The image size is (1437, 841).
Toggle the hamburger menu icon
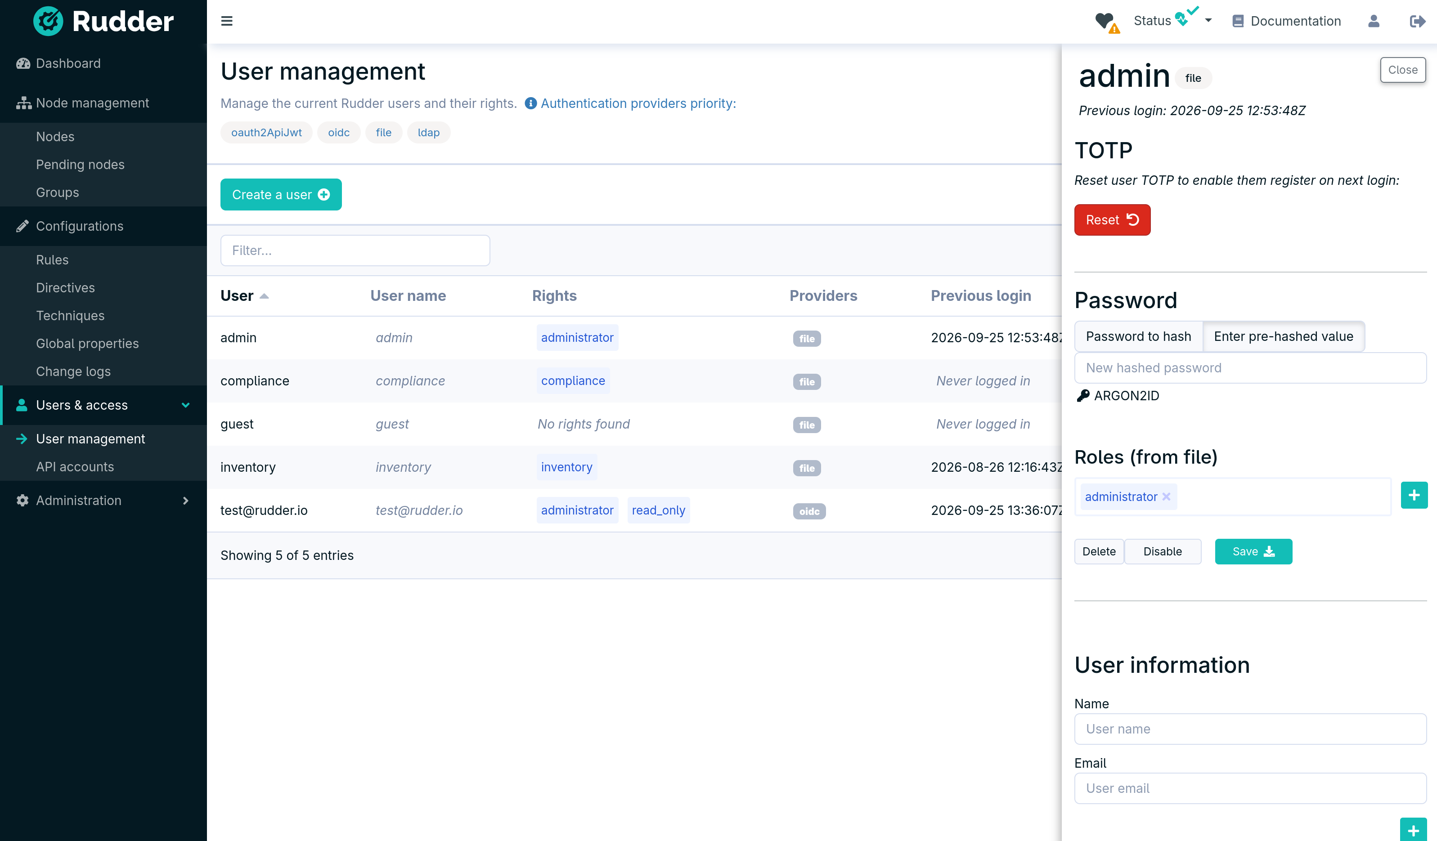point(226,21)
